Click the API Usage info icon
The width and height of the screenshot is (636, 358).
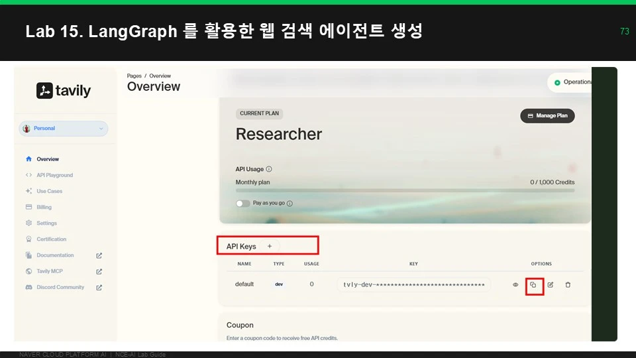(268, 169)
